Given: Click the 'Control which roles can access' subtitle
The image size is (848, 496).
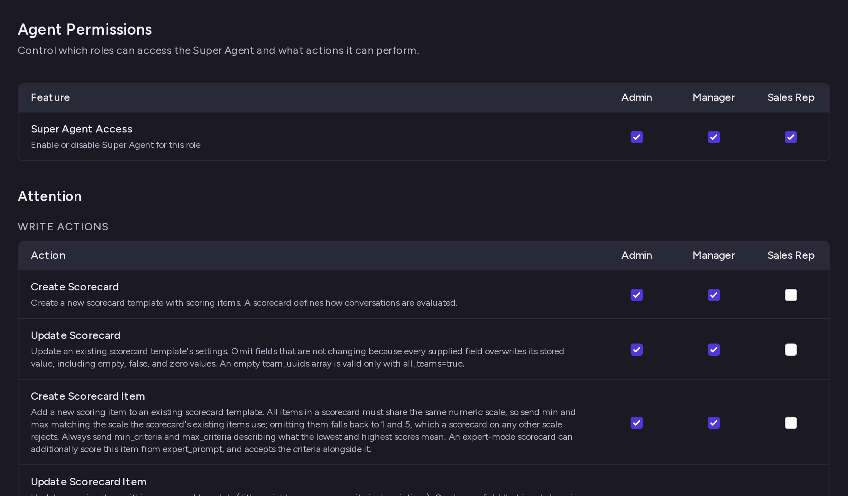Looking at the screenshot, I should tap(218, 50).
